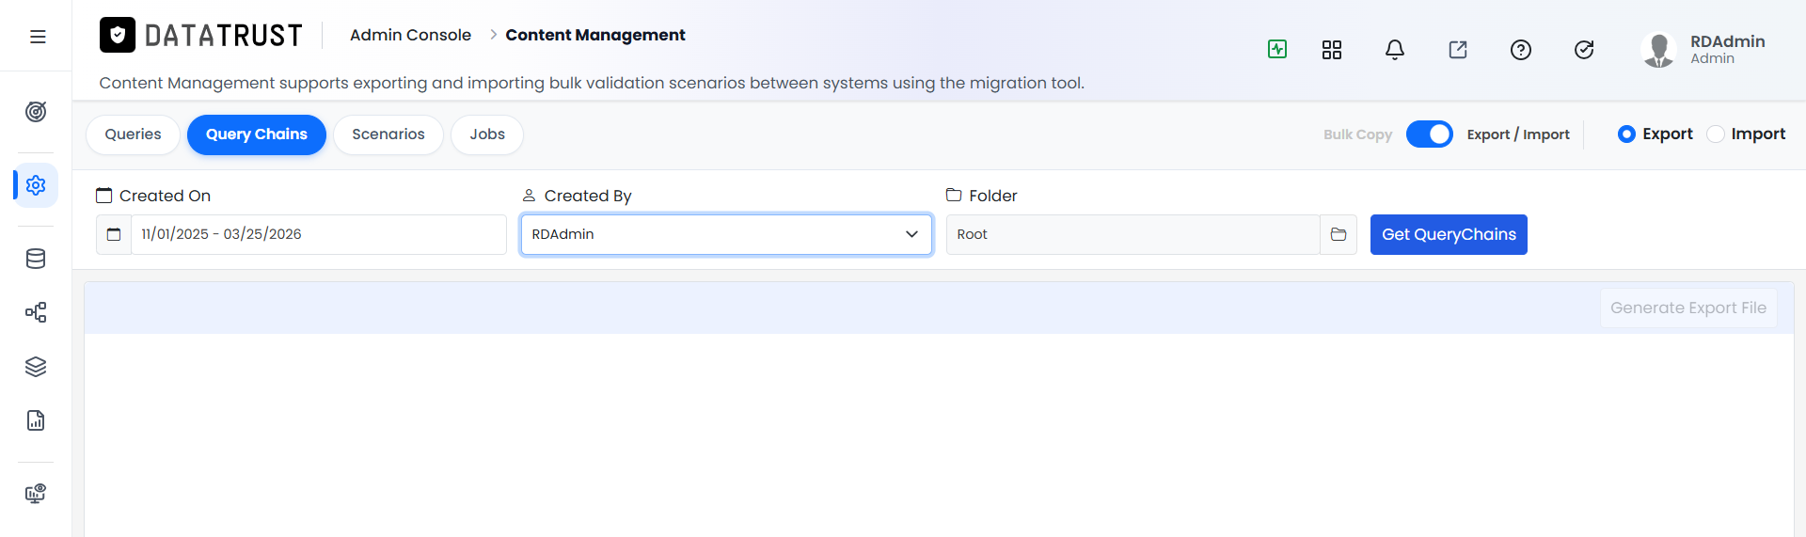Screen dimensions: 1806x537
Task: Toggle the Bulk Copy / Export Import switch
Action: (x=1430, y=134)
